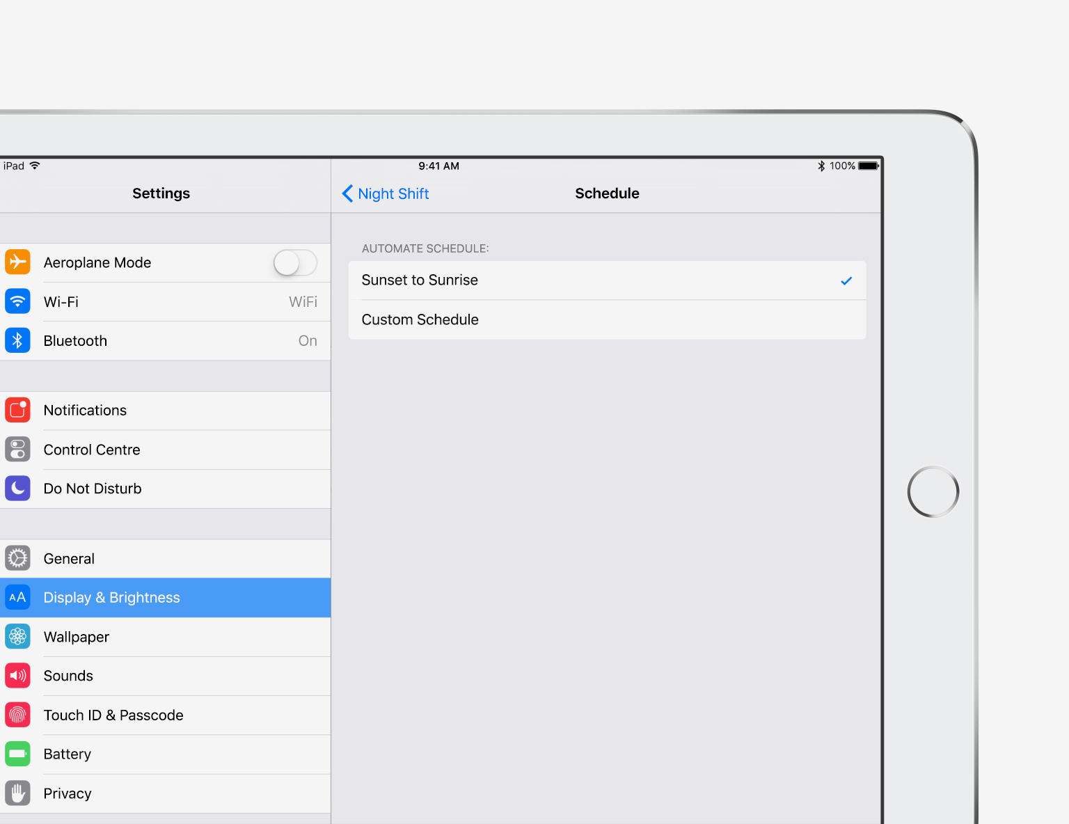Tap the blue back chevron arrow
Image resolution: width=1069 pixels, height=824 pixels.
[x=347, y=193]
